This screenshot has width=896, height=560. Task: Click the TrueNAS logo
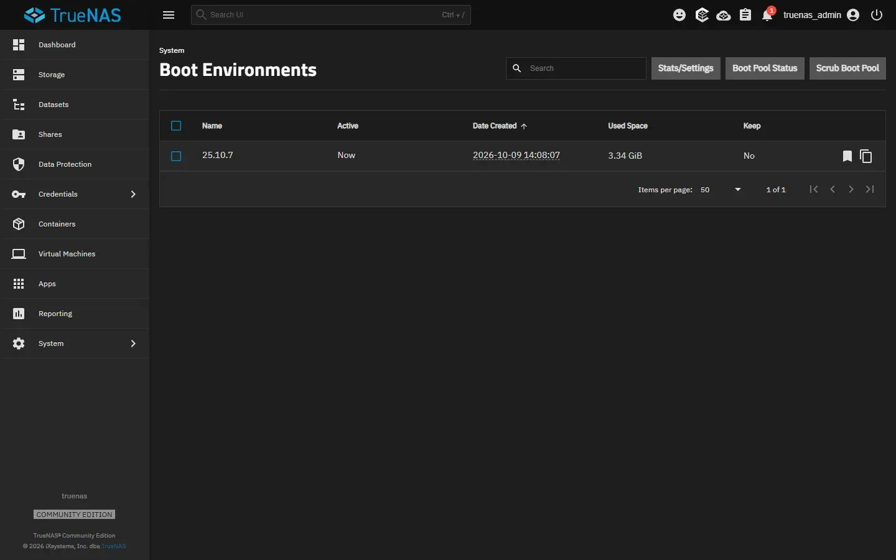tap(72, 15)
